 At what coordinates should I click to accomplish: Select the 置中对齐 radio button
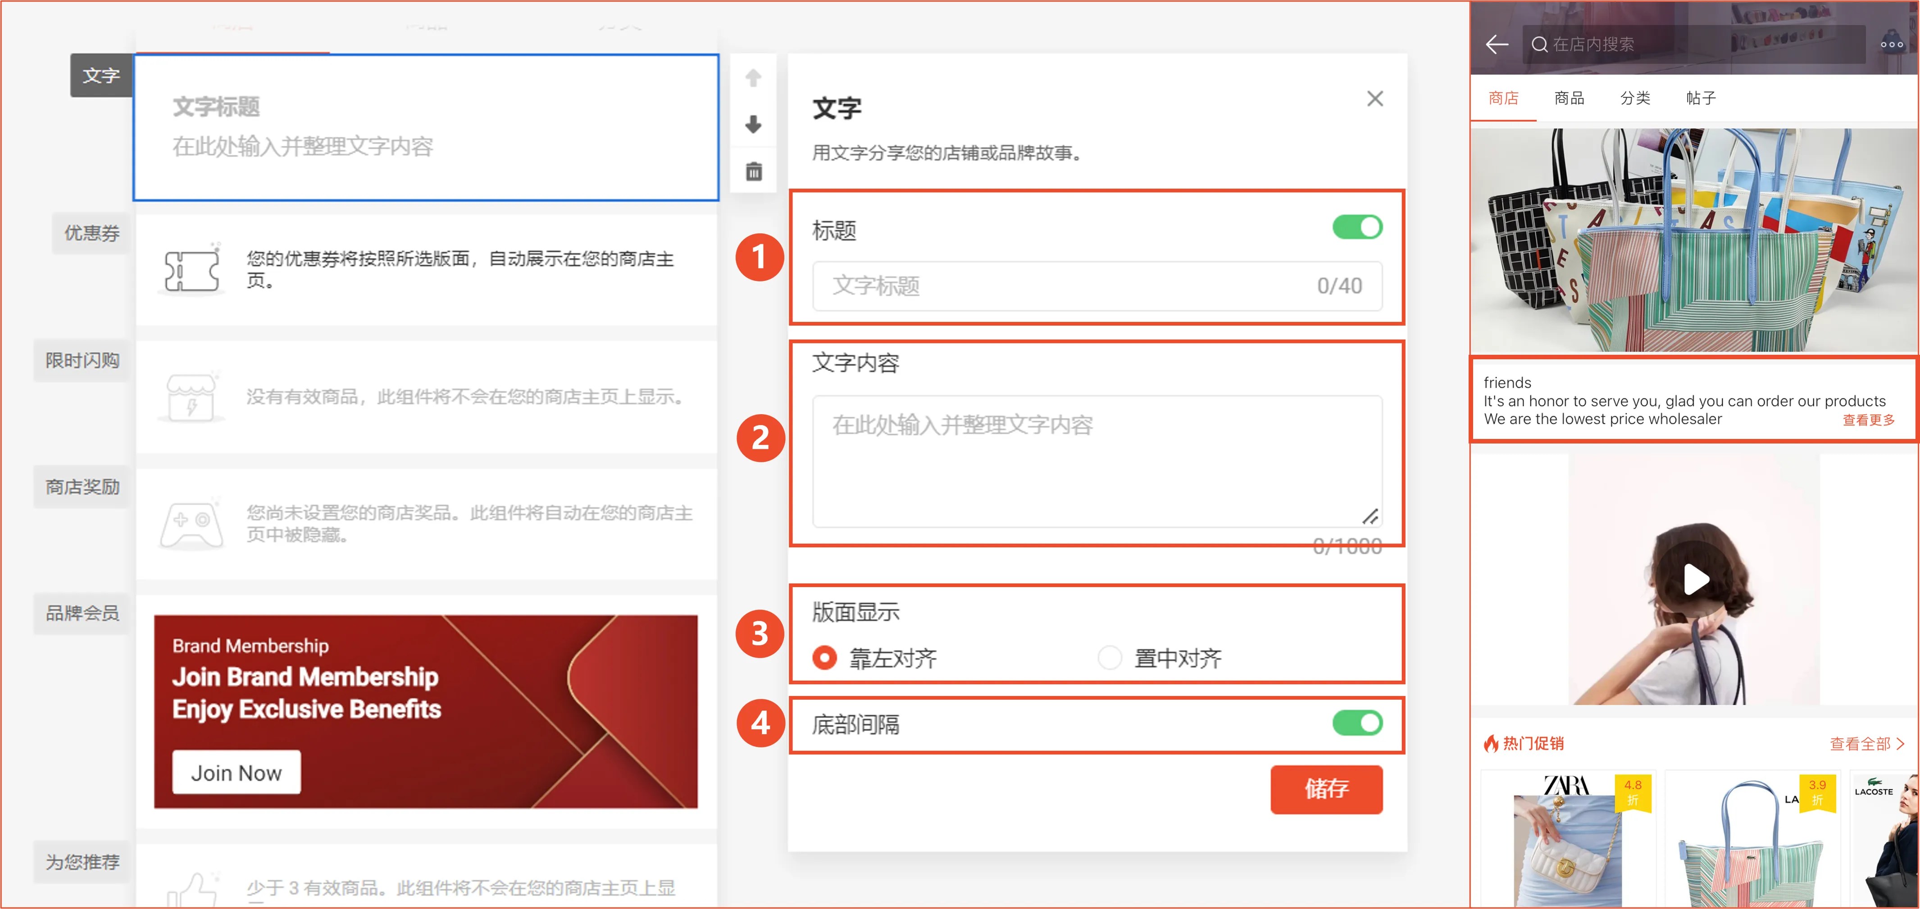coord(1110,658)
